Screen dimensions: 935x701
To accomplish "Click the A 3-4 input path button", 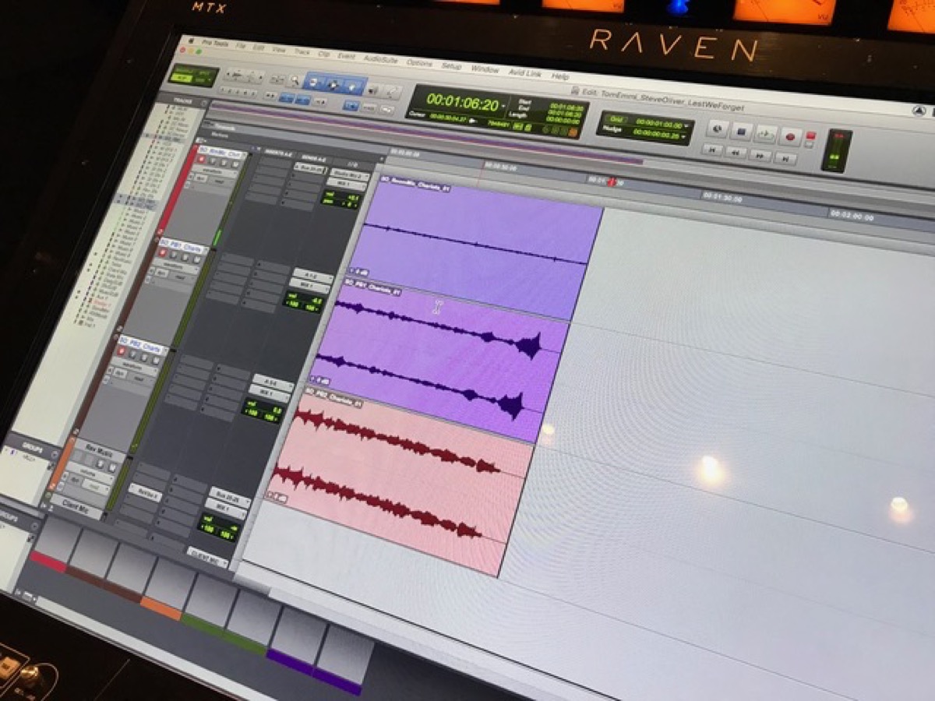I will point(273,385).
